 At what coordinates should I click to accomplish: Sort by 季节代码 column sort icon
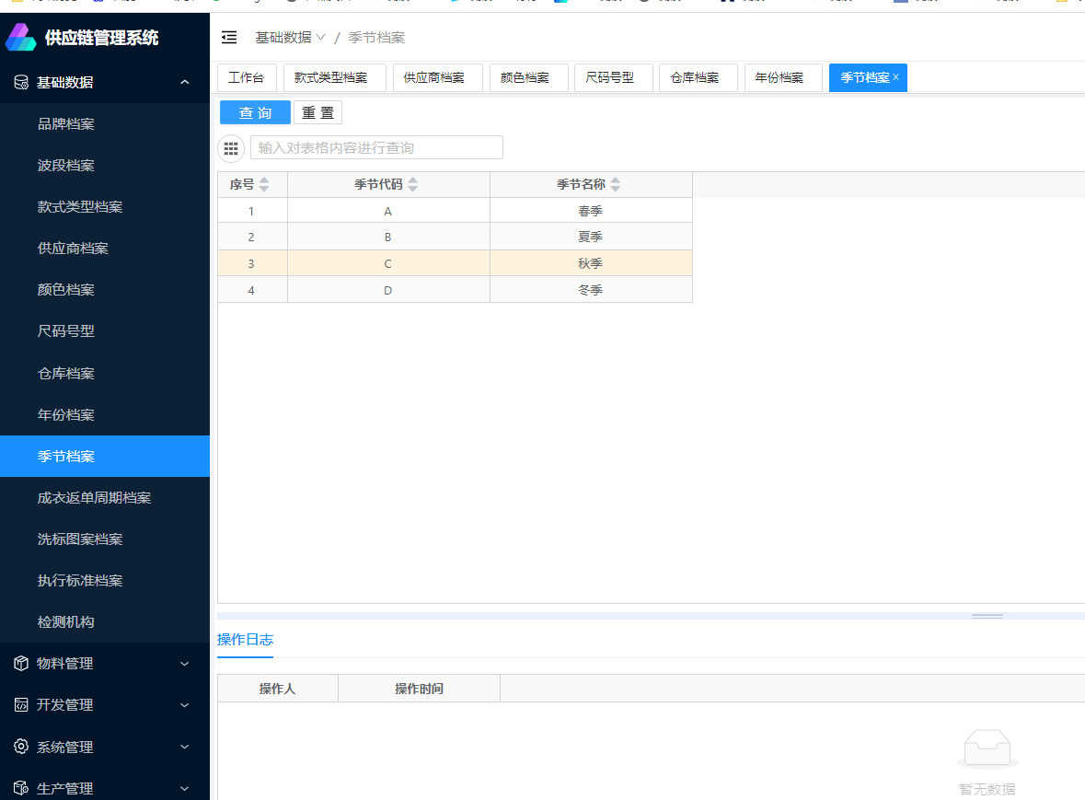coord(413,185)
